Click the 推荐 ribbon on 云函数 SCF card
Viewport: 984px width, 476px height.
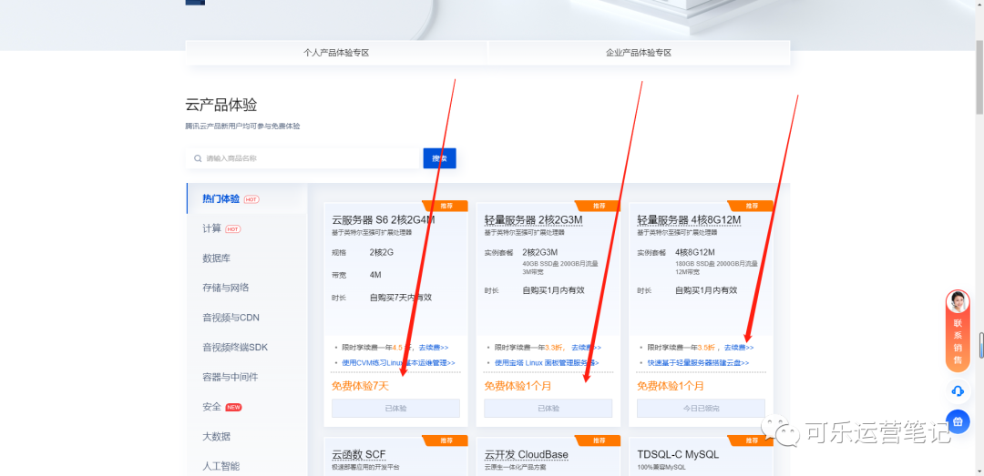[446, 441]
